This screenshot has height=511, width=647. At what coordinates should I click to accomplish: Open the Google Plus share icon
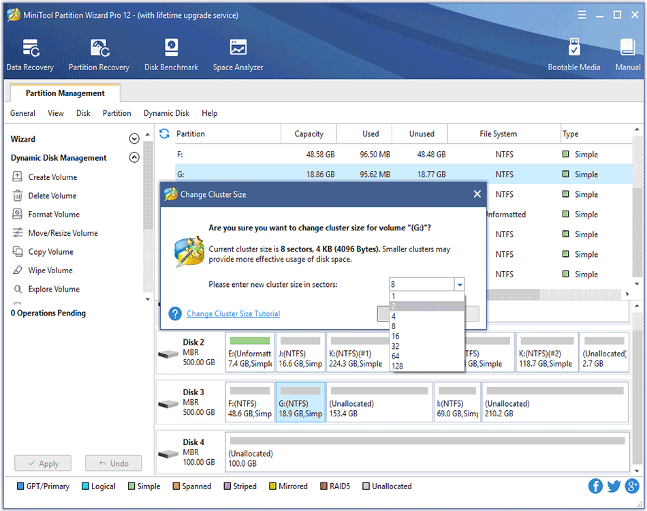click(x=632, y=486)
